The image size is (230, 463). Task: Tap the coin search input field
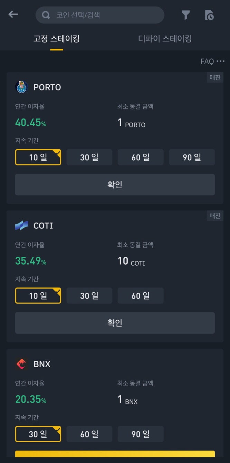pos(100,15)
